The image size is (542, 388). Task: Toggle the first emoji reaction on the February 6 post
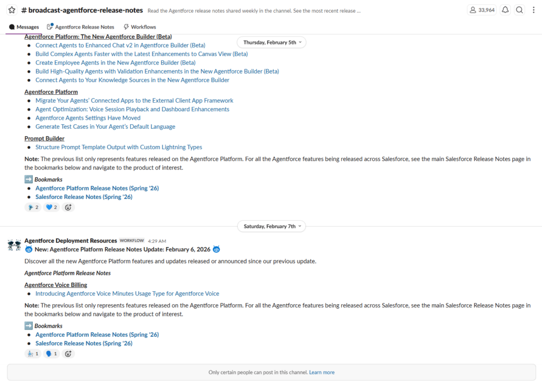pos(33,354)
